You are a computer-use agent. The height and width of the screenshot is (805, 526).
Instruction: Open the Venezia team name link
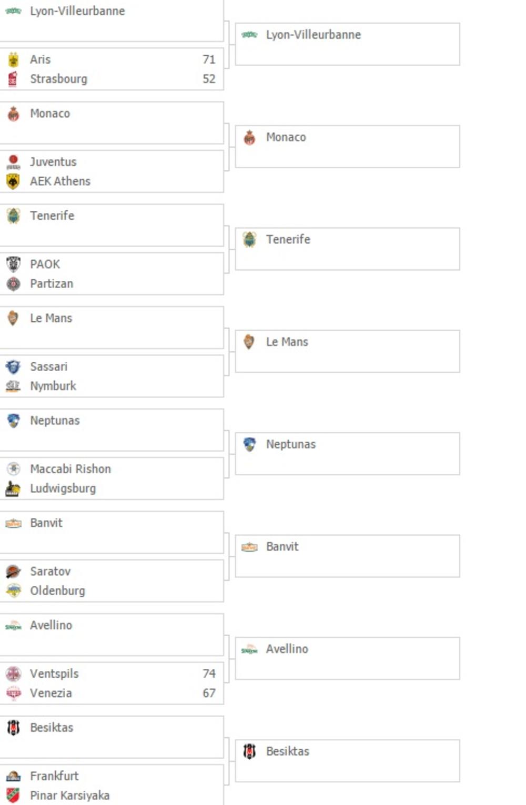coord(50,693)
